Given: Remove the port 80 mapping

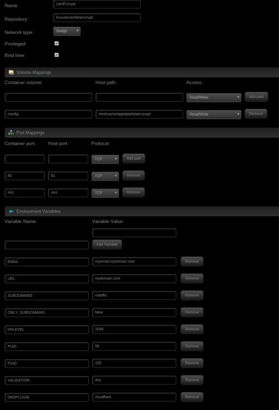Looking at the screenshot, I should point(133,175).
